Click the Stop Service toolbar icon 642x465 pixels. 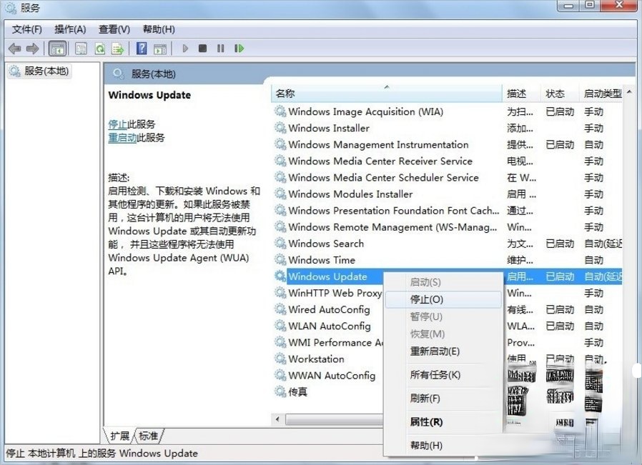(202, 48)
